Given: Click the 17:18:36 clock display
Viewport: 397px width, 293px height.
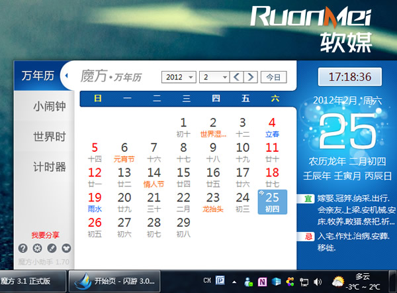Looking at the screenshot, I should [x=350, y=77].
